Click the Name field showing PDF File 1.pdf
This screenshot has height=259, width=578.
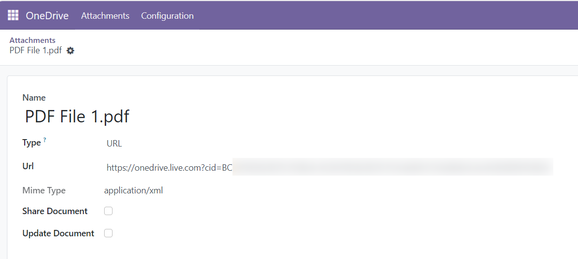(77, 117)
